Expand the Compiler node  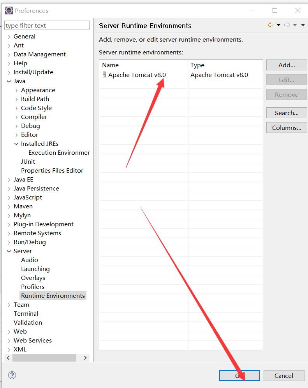[16, 117]
